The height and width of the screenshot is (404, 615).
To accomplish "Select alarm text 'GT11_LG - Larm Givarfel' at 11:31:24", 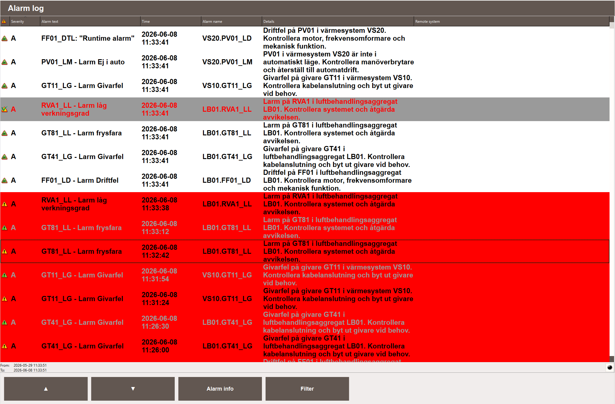I will (x=82, y=299).
